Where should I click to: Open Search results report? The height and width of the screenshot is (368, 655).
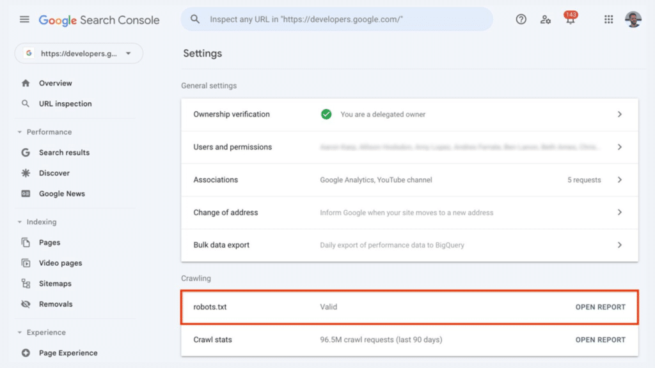[65, 152]
